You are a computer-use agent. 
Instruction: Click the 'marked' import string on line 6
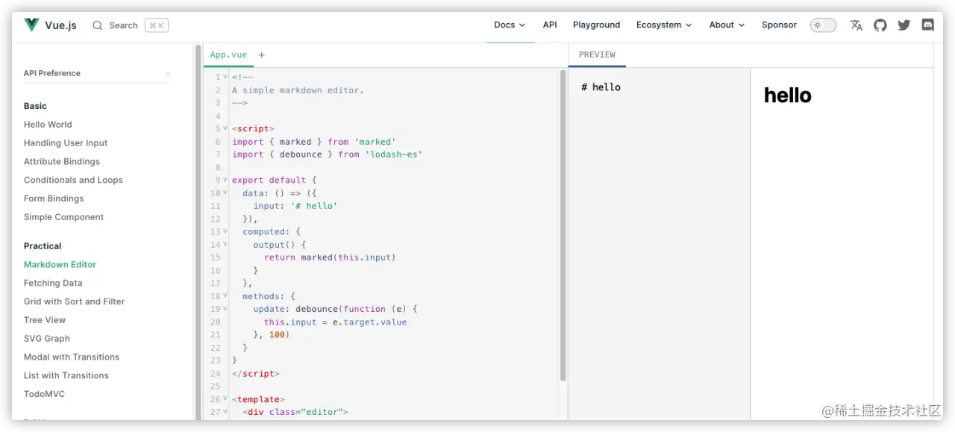[375, 142]
